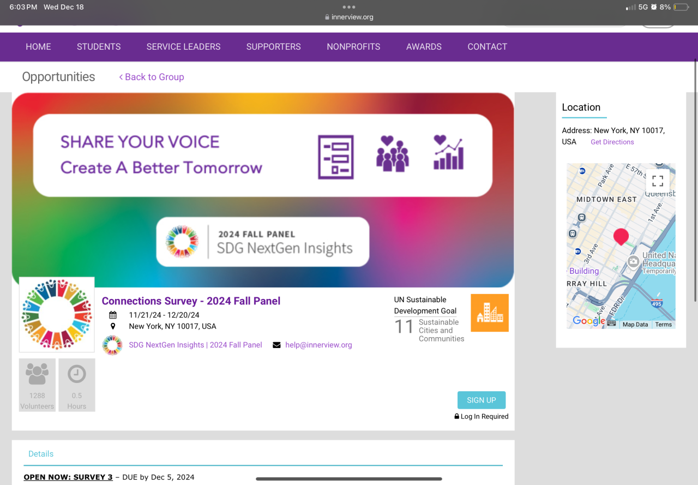Screen dimensions: 698x485
Task: Open Map Data link on map
Action: [x=635, y=325]
